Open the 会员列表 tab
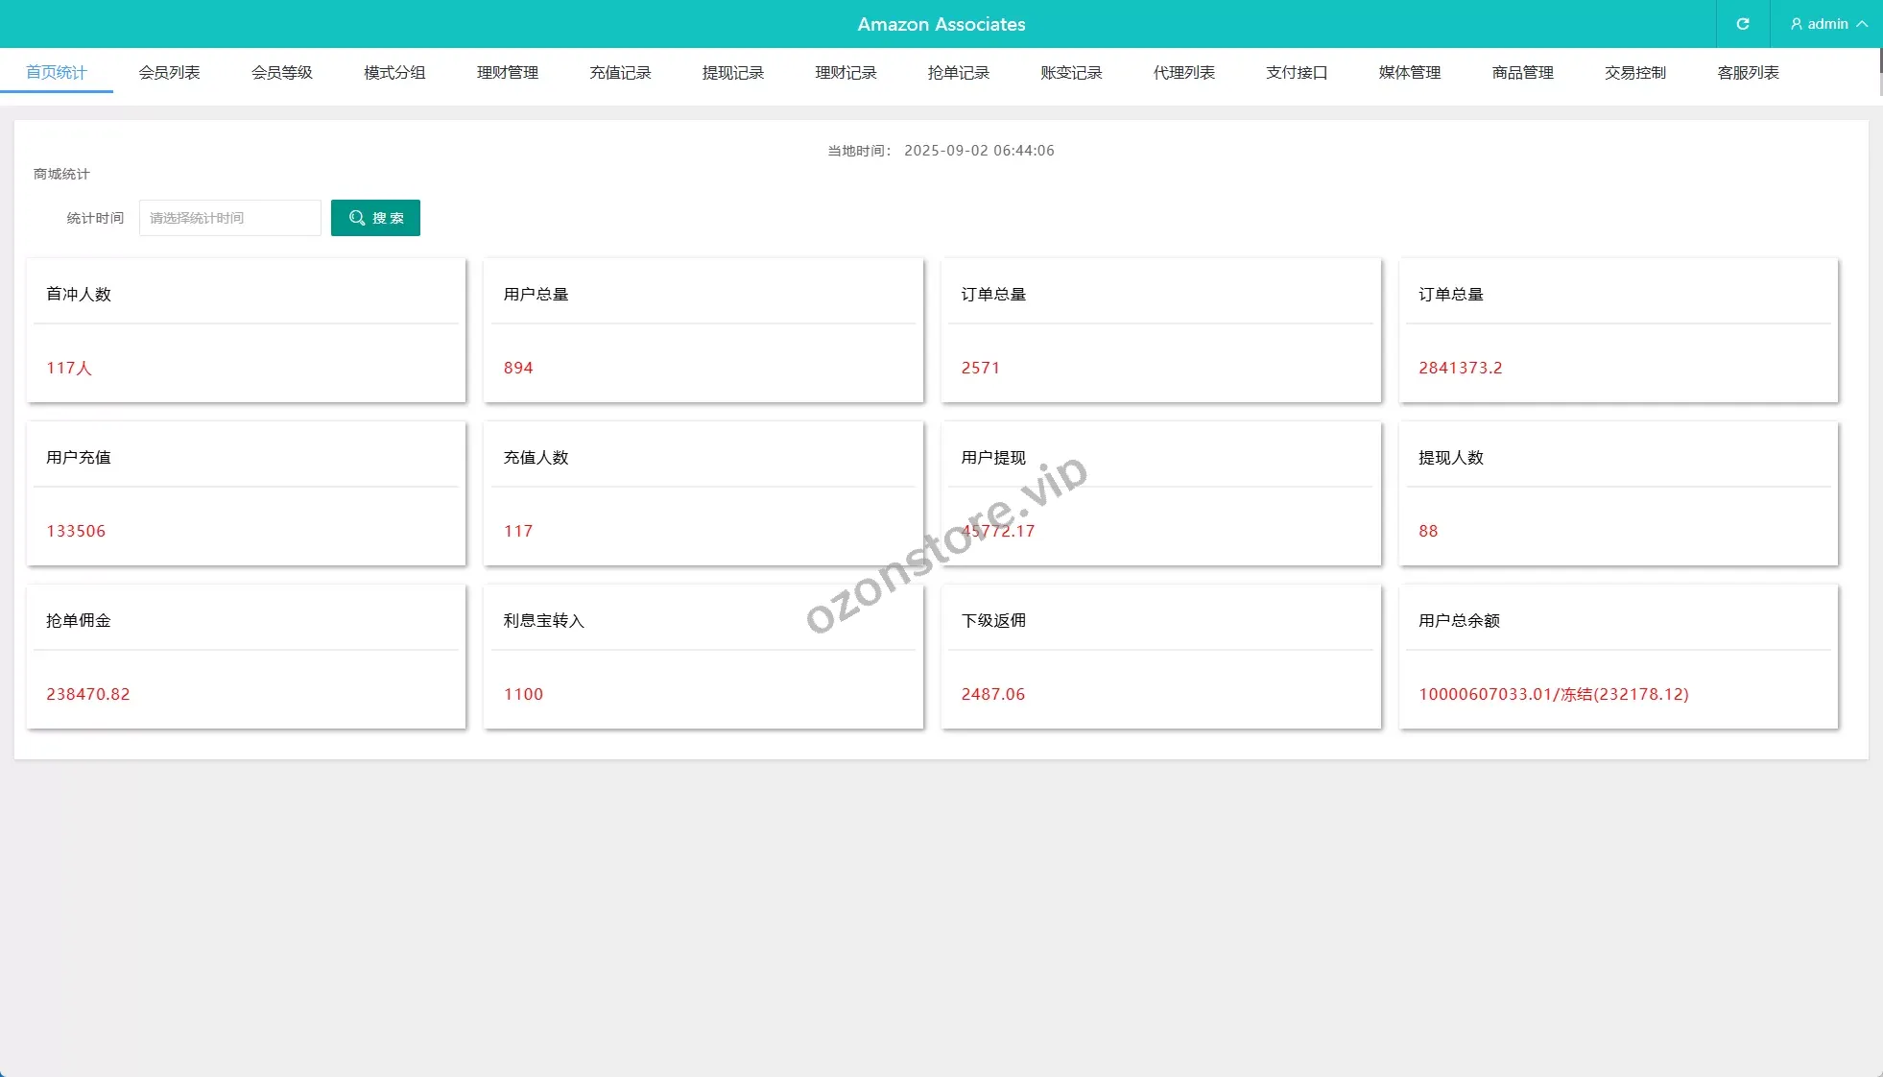Viewport: 1883px width, 1077px height. pos(169,72)
